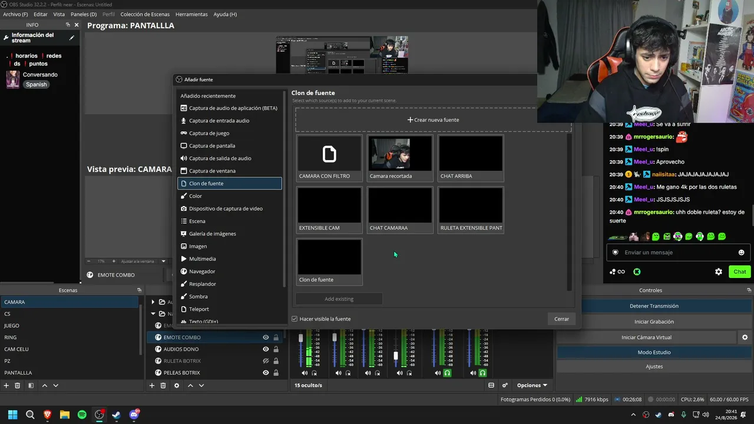Select Resplandor source type
Viewport: 754px width, 424px height.
pos(230,284)
